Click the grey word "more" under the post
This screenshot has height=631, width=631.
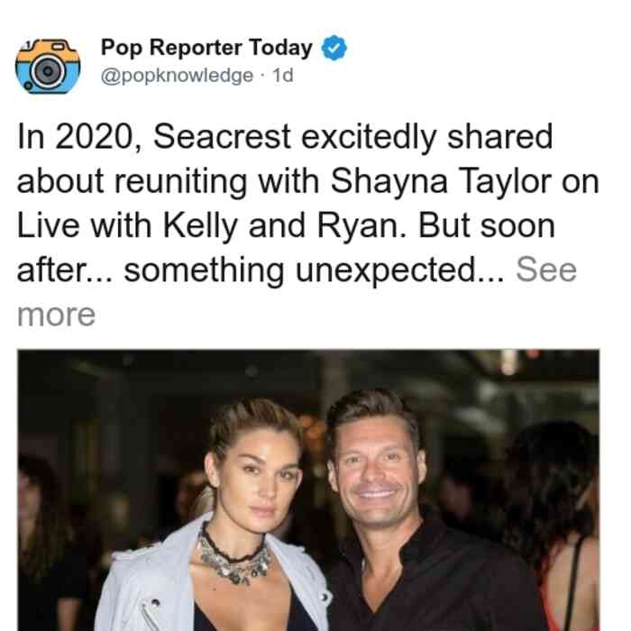coord(56,315)
